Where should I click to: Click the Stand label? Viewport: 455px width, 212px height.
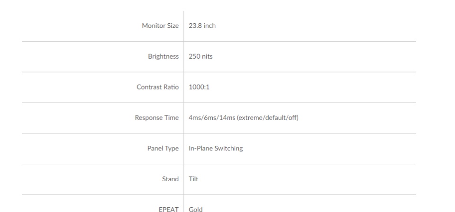[170, 179]
